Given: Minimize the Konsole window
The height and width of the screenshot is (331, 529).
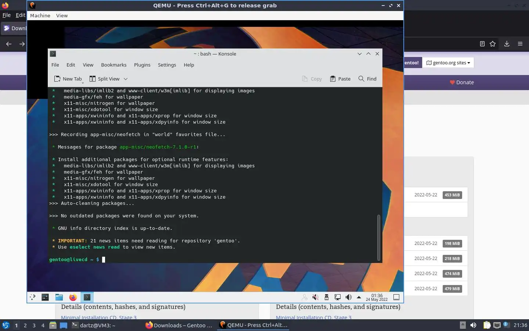Looking at the screenshot, I should coord(360,54).
